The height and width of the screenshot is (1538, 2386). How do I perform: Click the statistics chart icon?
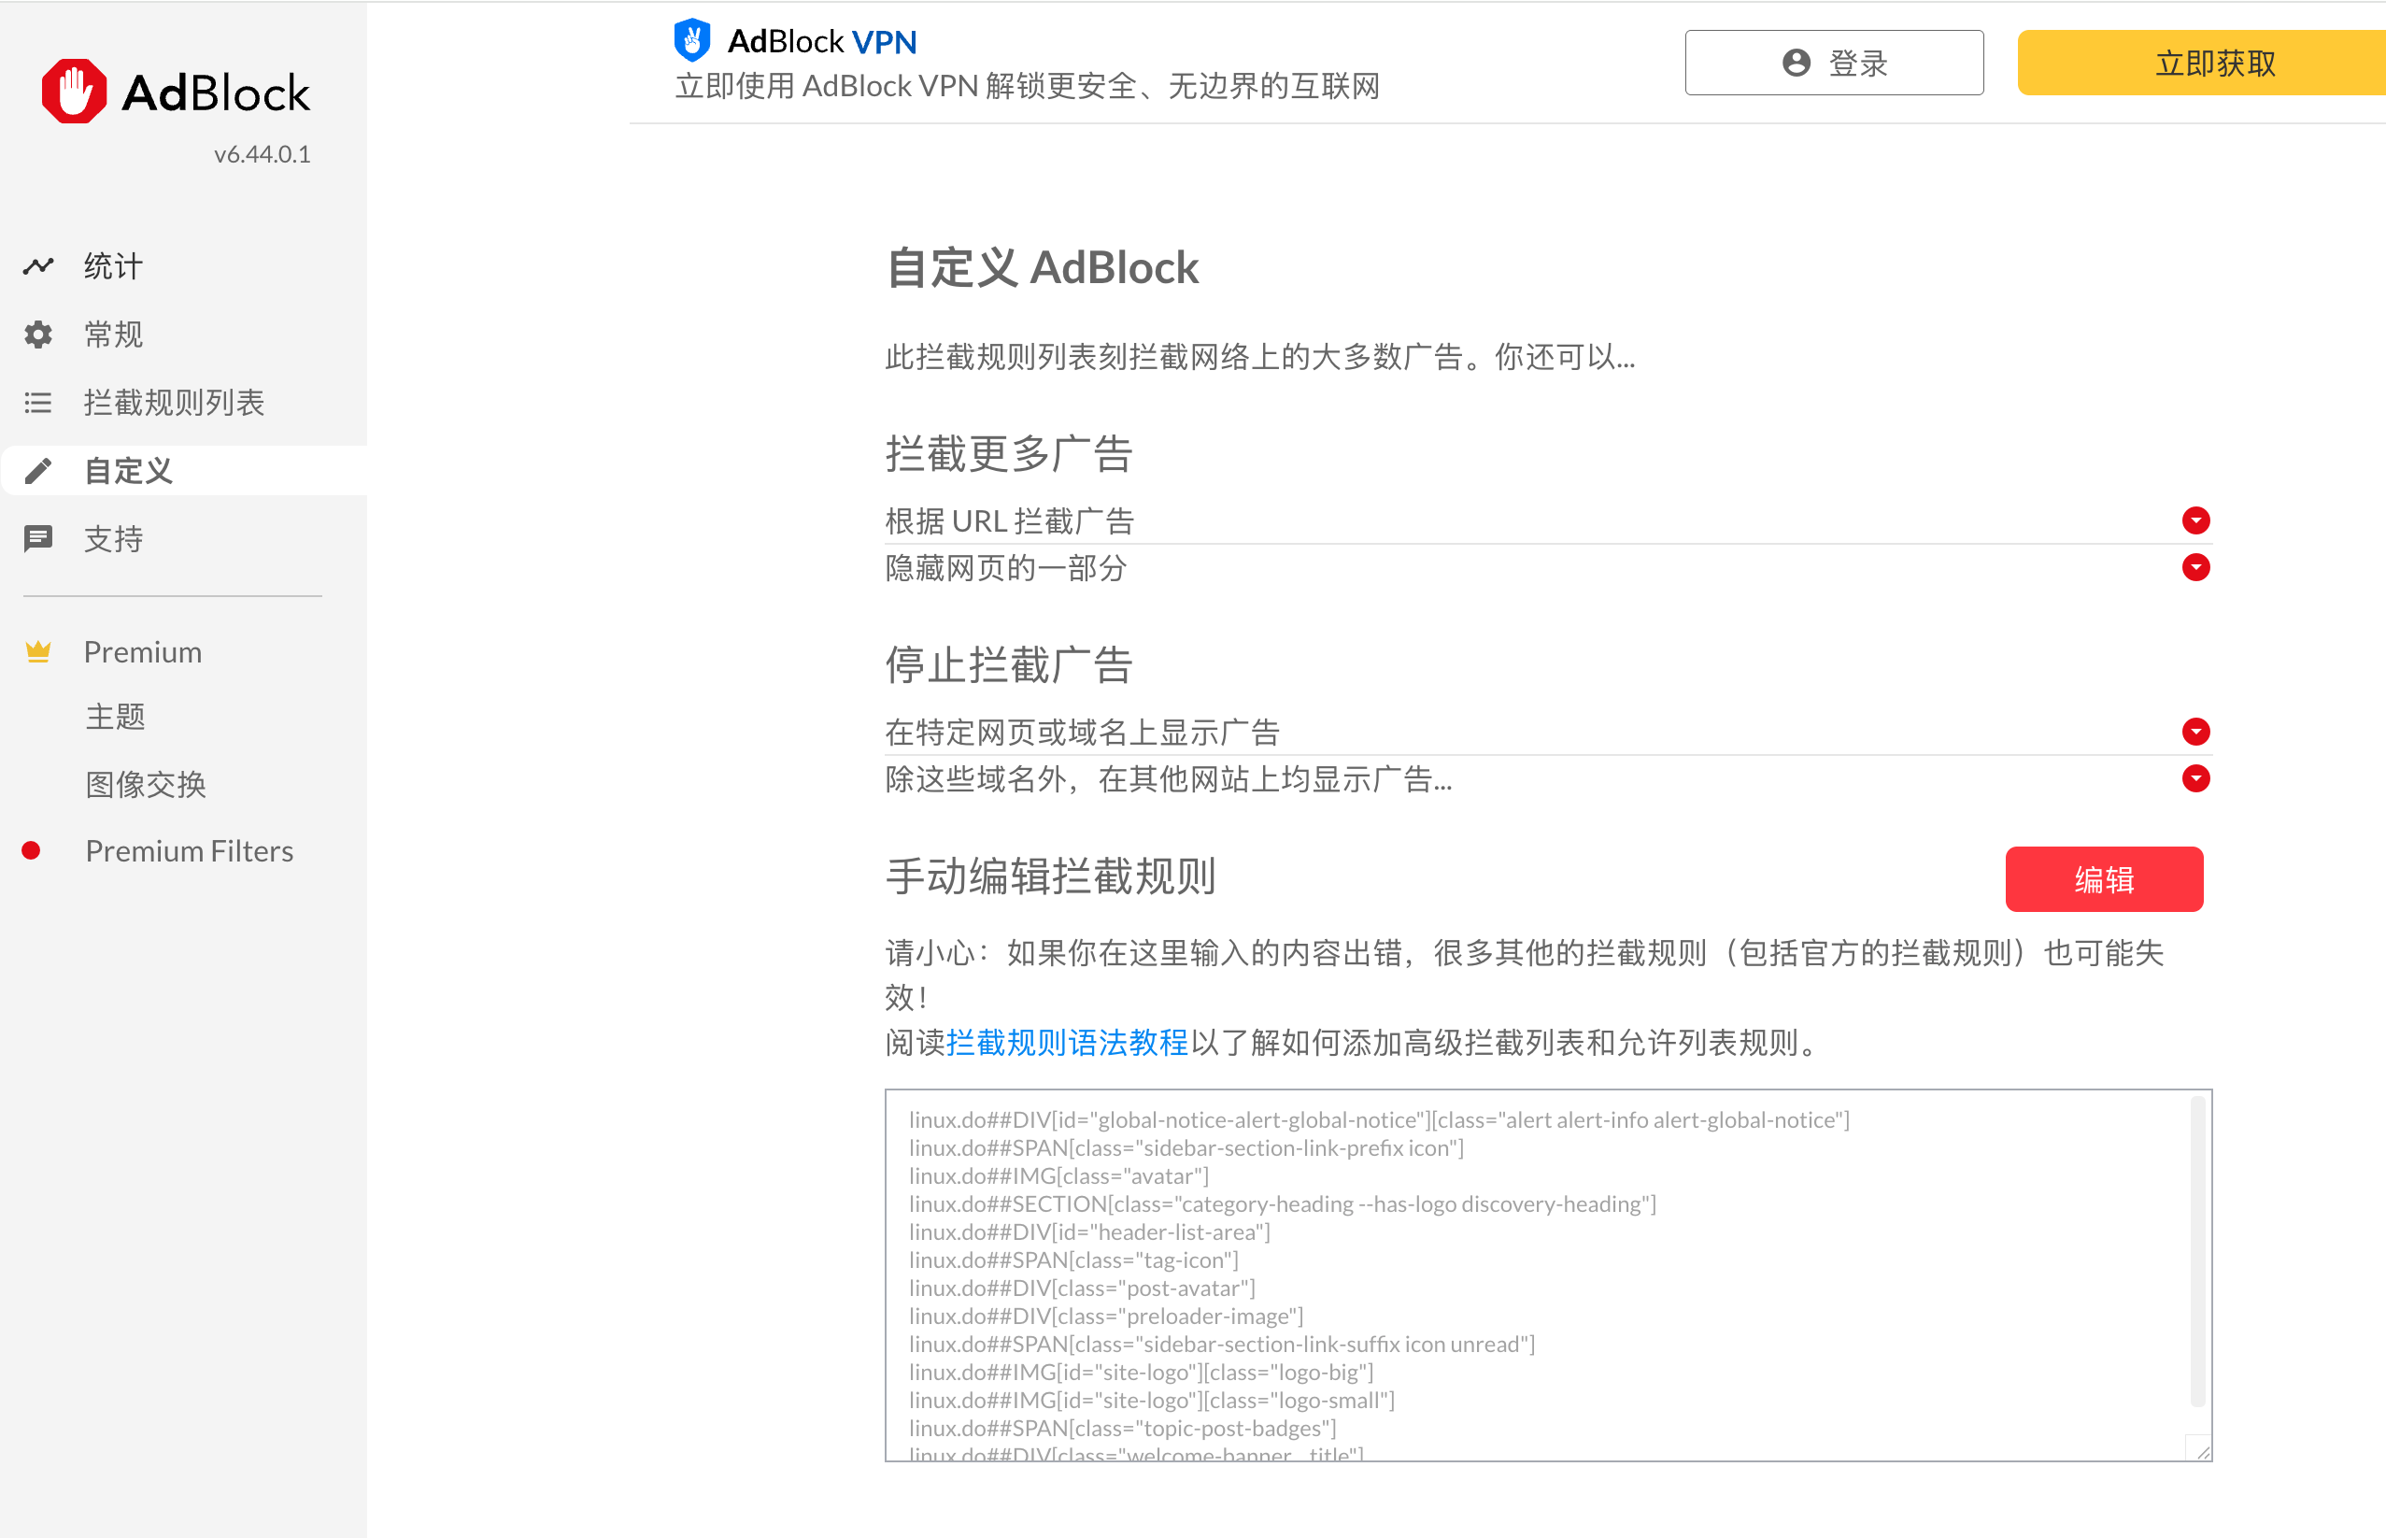coord(38,265)
